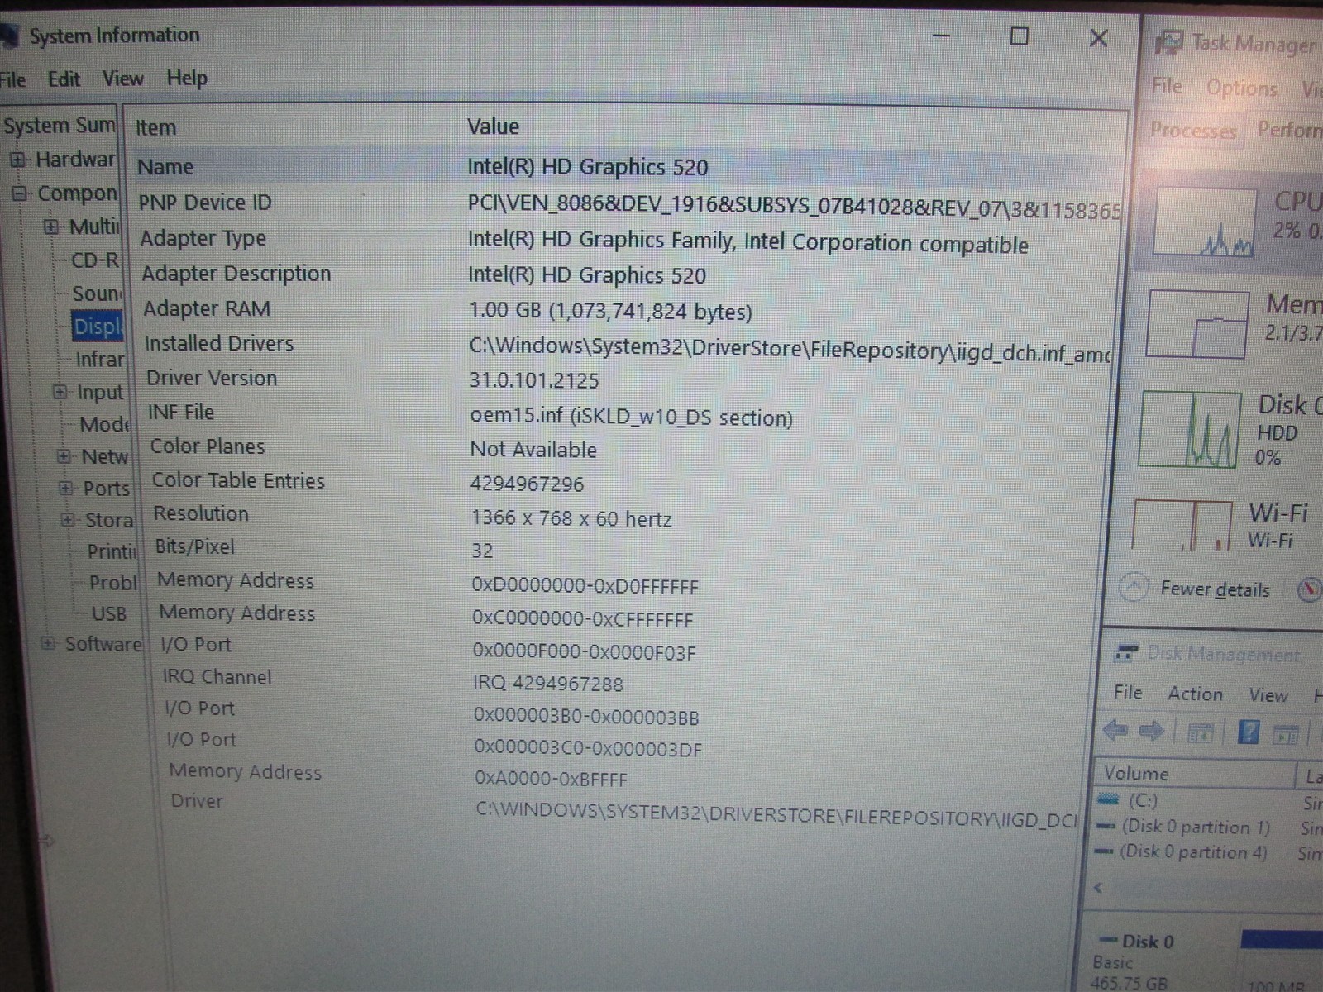Click Help icon in Disk Management toolbar
The width and height of the screenshot is (1323, 992).
pyautogui.click(x=1249, y=732)
